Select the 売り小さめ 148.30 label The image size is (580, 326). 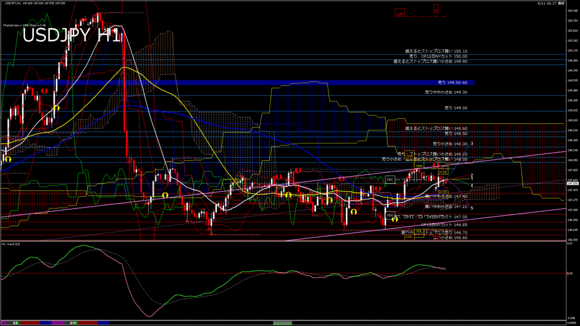point(449,144)
